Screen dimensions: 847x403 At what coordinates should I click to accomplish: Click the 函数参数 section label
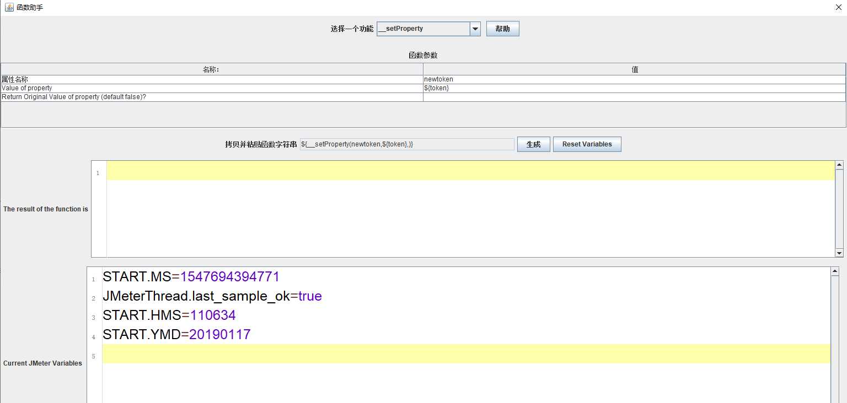click(423, 55)
